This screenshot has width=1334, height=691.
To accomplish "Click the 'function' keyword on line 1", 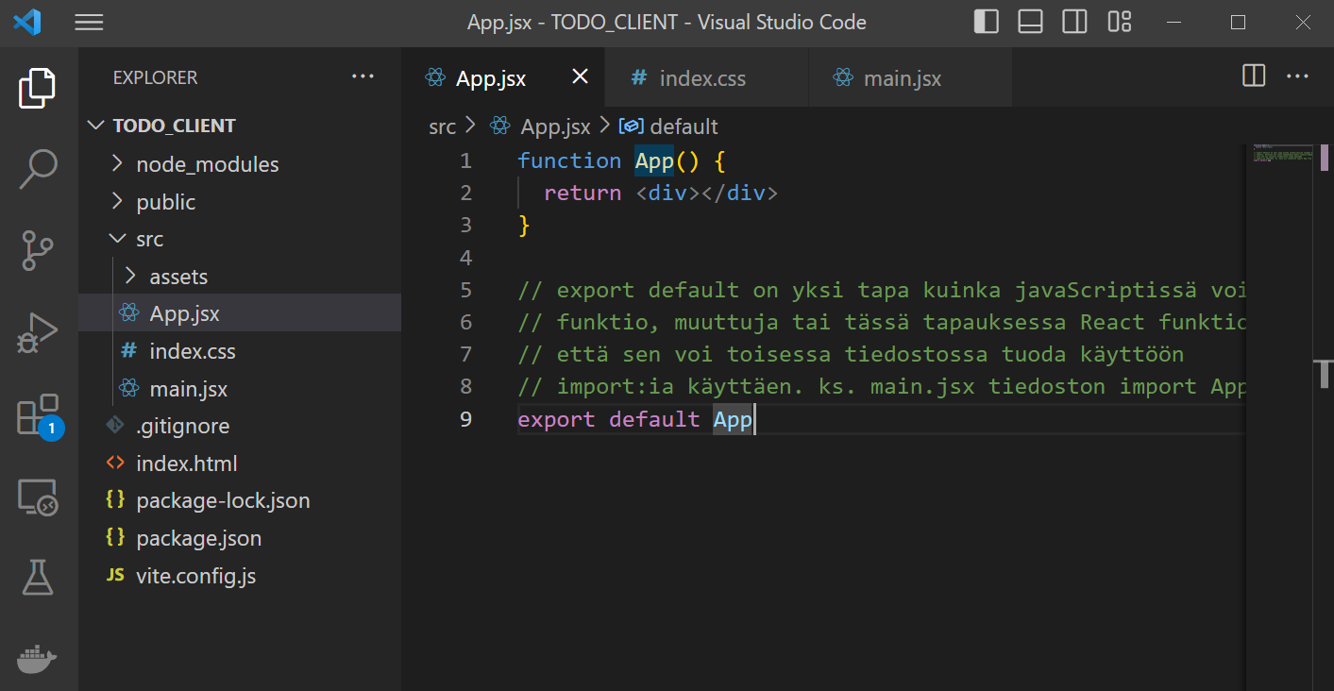I will coord(569,160).
